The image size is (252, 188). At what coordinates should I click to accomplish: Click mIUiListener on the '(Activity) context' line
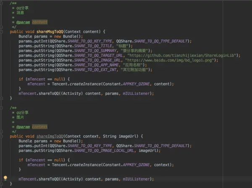click(x=136, y=179)
